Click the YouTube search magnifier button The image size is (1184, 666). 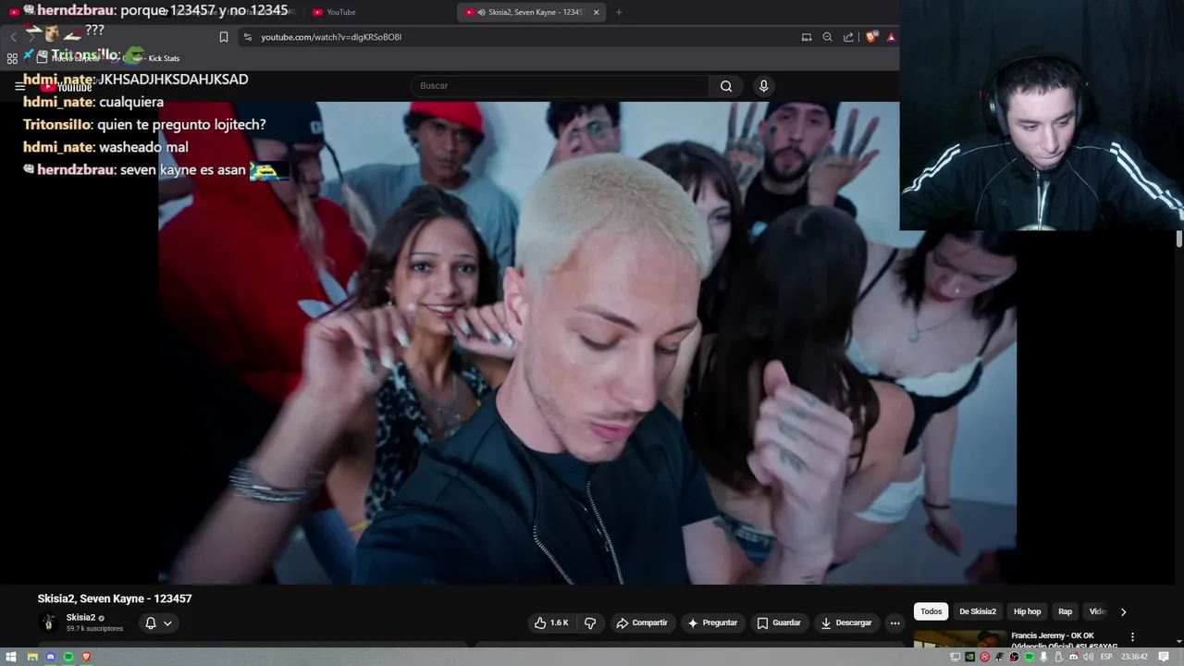(726, 86)
